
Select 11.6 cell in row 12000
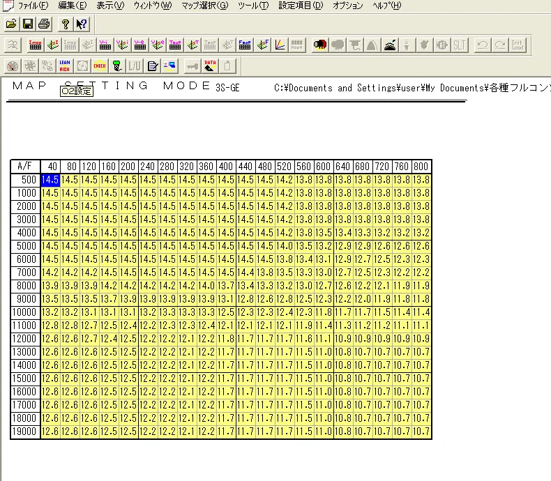tap(304, 339)
